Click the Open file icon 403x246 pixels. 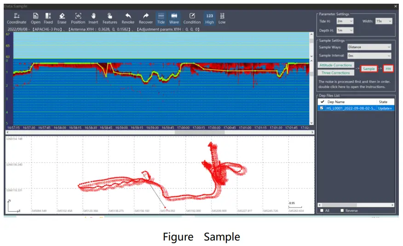[35, 18]
